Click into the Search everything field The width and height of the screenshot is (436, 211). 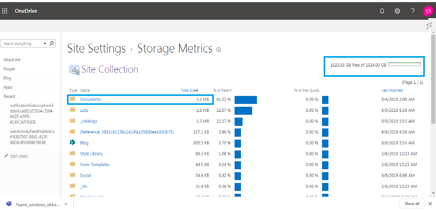click(22, 44)
